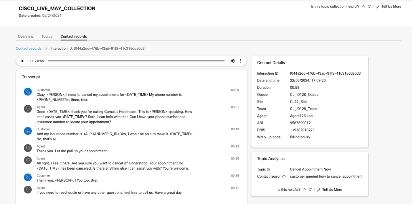The image size is (413, 204).
Task: Go back via Contact records breadcrumb
Action: [x=28, y=48]
